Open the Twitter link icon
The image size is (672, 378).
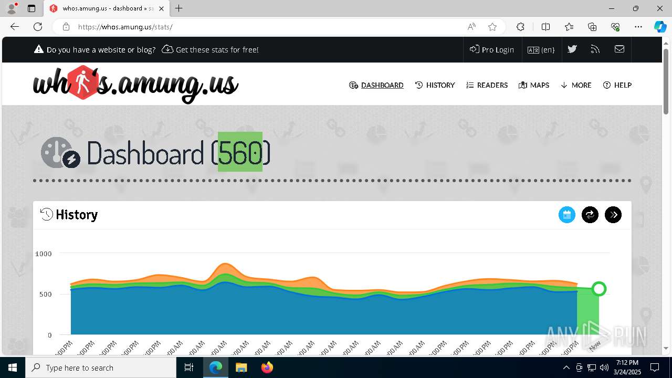click(572, 49)
